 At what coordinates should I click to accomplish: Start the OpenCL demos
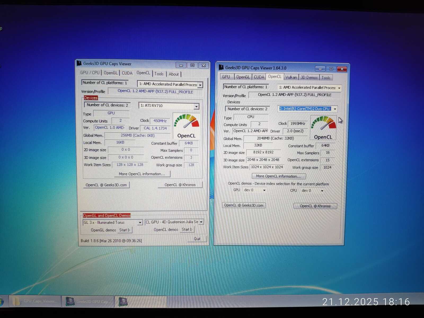[187, 229]
